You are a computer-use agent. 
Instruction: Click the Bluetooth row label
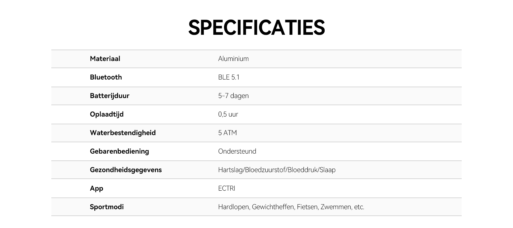[106, 77]
